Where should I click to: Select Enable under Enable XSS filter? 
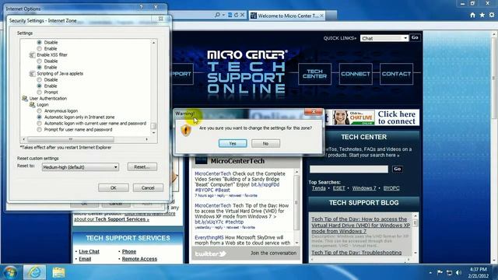click(39, 68)
